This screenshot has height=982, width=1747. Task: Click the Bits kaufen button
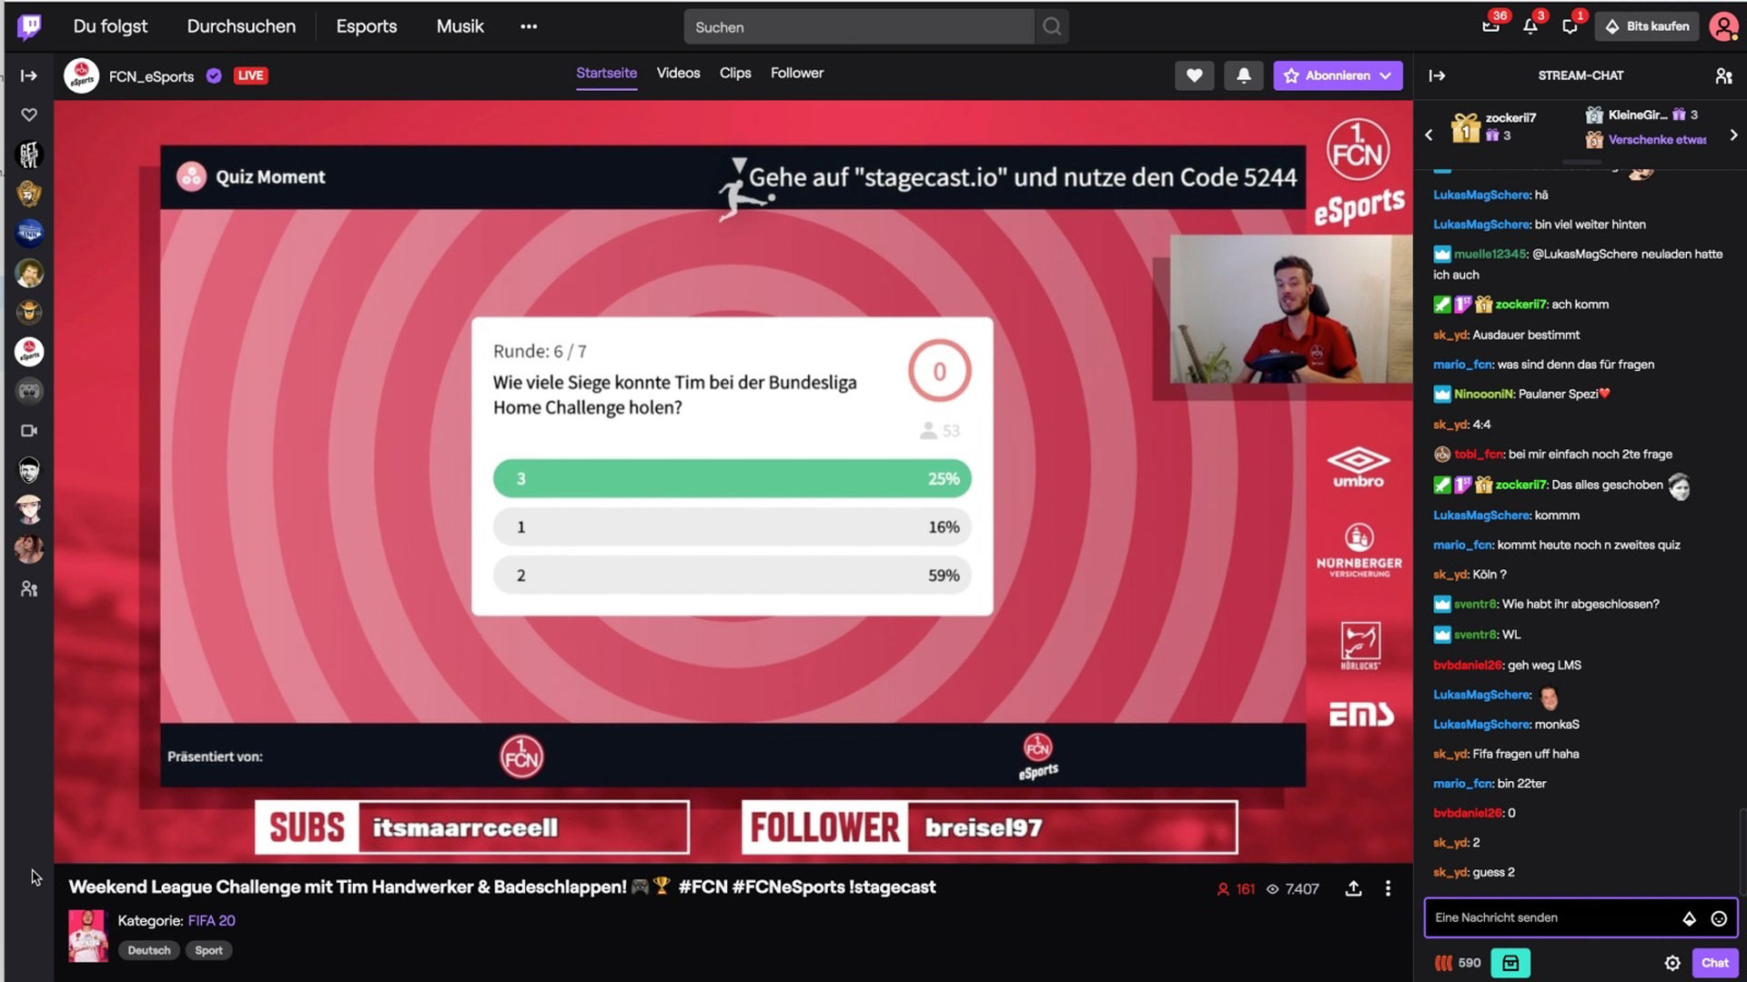tap(1650, 25)
